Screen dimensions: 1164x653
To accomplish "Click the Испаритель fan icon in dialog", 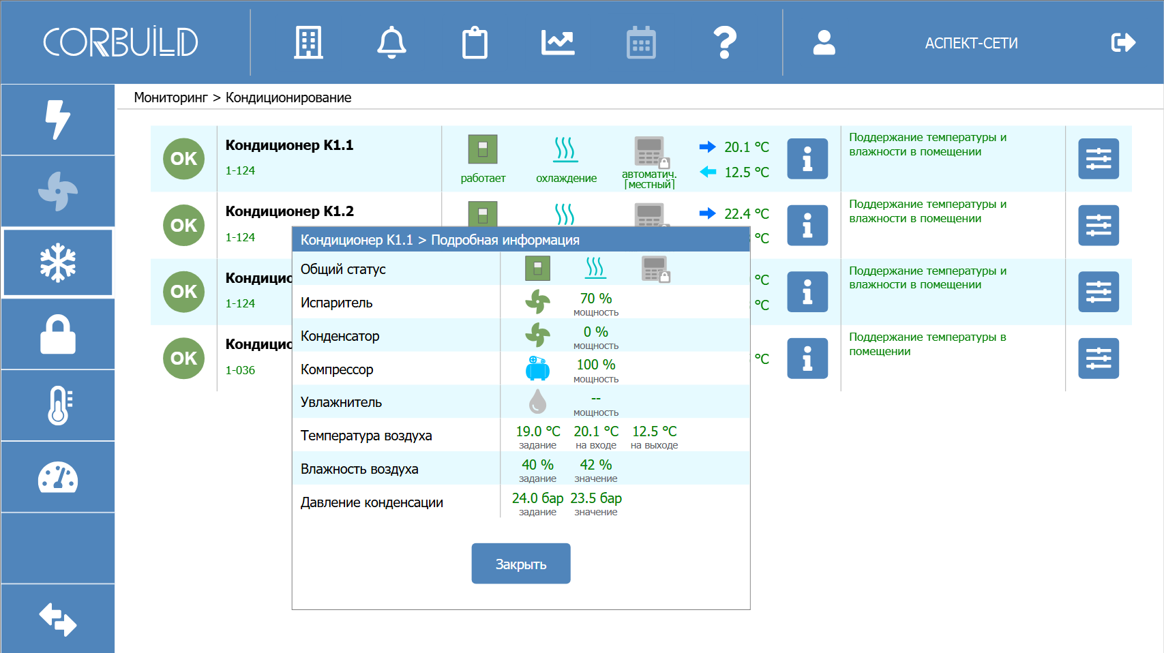I will tap(537, 301).
